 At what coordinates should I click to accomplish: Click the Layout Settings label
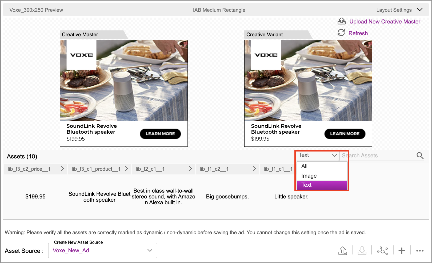394,10
